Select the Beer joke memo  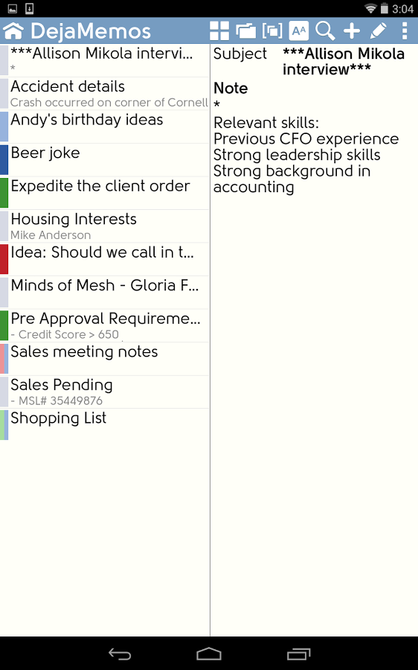click(x=105, y=160)
